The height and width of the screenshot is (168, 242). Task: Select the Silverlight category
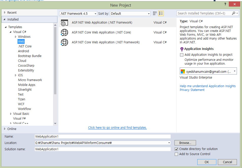25,90
